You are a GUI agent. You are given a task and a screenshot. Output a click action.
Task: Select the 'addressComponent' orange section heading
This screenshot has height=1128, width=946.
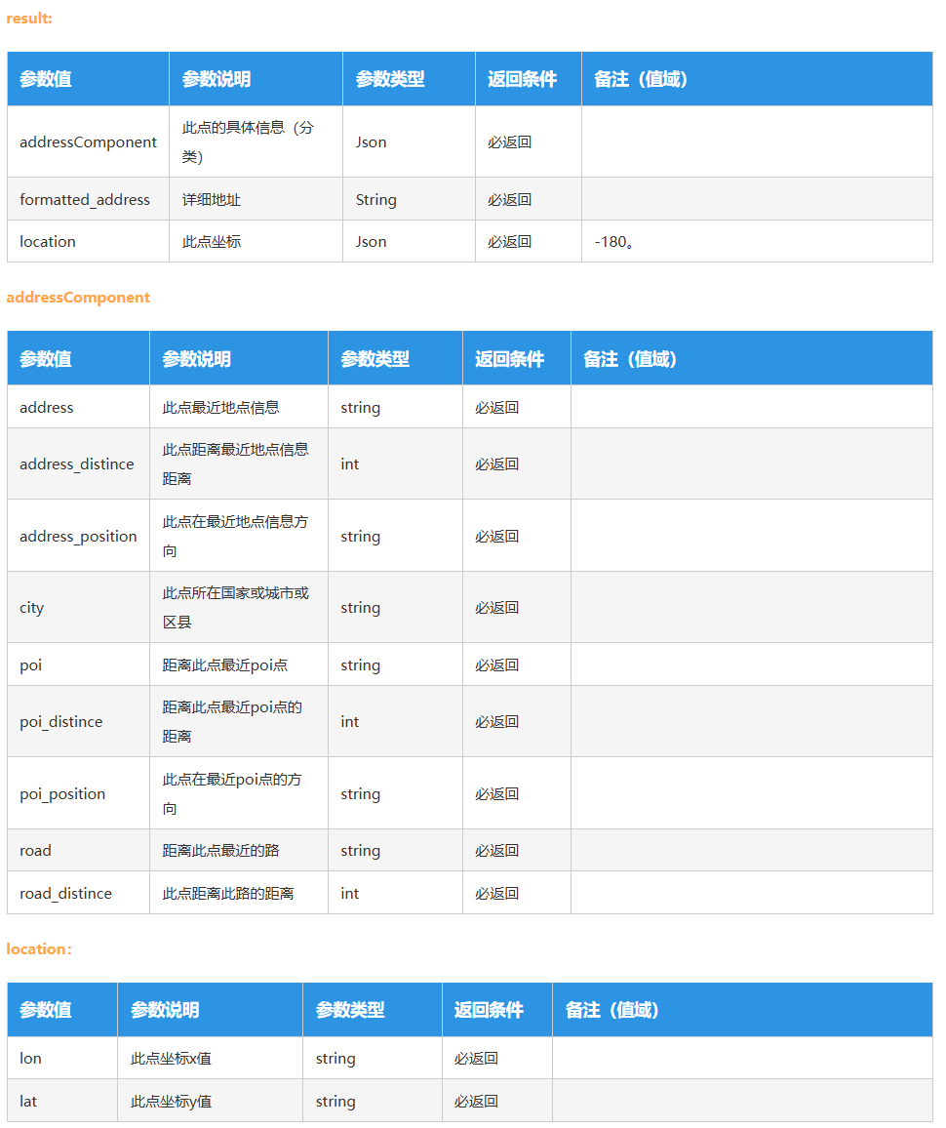coord(78,297)
